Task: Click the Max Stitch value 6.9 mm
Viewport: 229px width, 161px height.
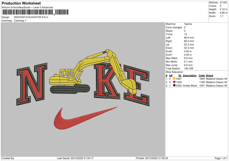Action: pyautogui.click(x=188, y=58)
